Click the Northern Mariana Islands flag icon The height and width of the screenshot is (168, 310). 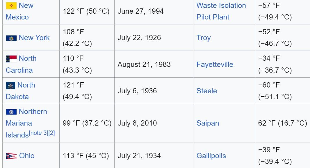(11, 112)
